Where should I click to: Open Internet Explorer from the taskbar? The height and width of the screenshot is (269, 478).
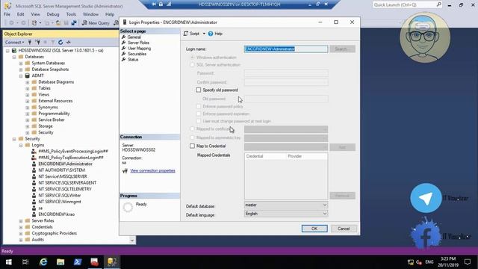[43, 262]
